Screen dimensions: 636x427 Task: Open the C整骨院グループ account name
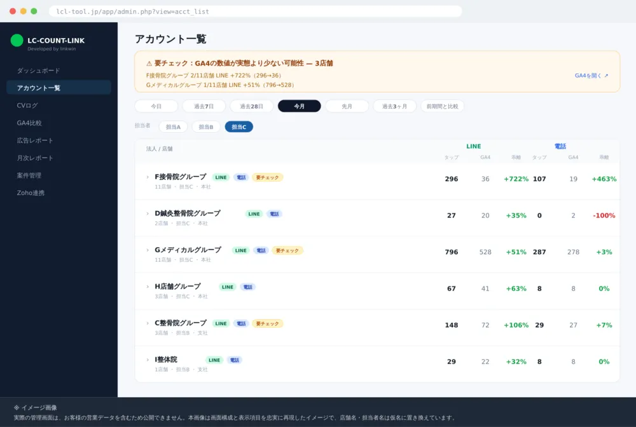[x=181, y=323]
